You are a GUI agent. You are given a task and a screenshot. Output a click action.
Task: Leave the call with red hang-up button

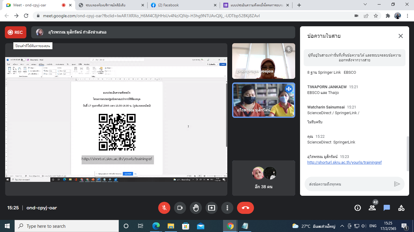pyautogui.click(x=245, y=208)
